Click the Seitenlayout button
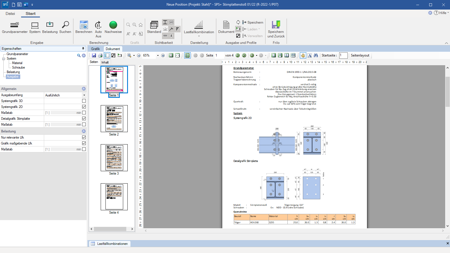Viewport: 450px width, 253px height. [x=360, y=55]
